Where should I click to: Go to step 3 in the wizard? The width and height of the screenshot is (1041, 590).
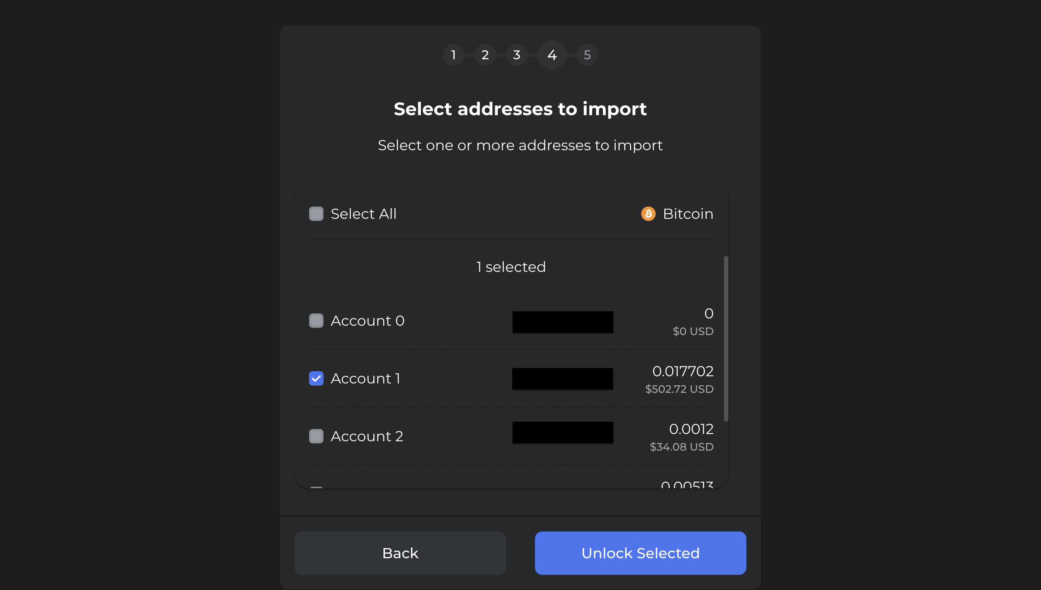pos(517,55)
